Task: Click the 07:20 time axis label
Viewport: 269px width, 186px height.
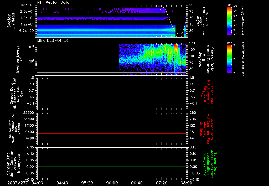Action: tap(162, 183)
